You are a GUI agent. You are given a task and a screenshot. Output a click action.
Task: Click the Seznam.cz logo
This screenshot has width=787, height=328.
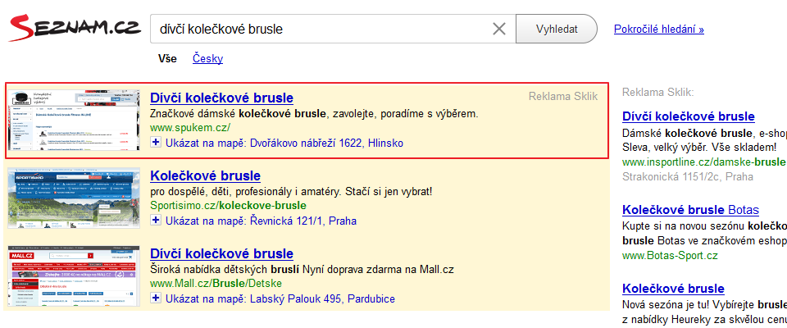click(74, 30)
